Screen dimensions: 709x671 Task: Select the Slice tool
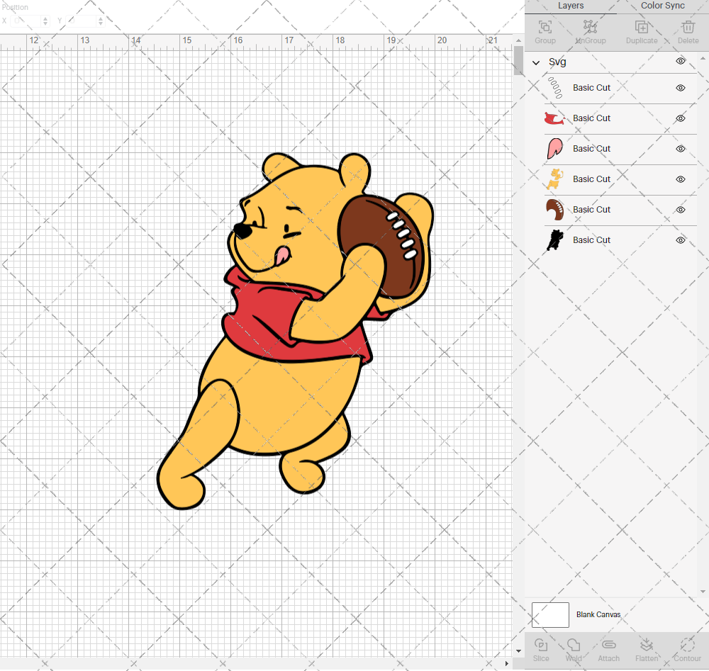(x=541, y=645)
